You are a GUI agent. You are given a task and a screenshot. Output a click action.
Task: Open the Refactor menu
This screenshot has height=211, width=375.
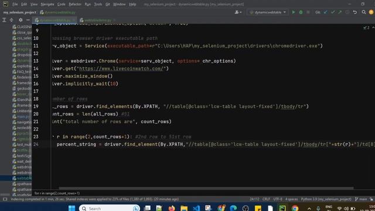click(x=75, y=4)
